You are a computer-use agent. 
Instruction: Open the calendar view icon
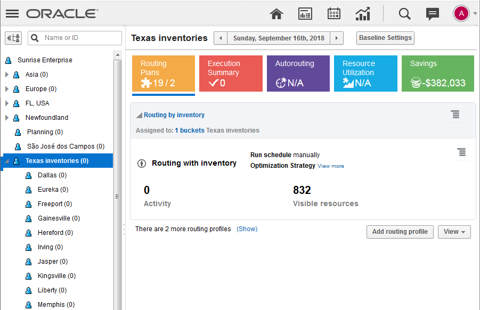click(334, 14)
